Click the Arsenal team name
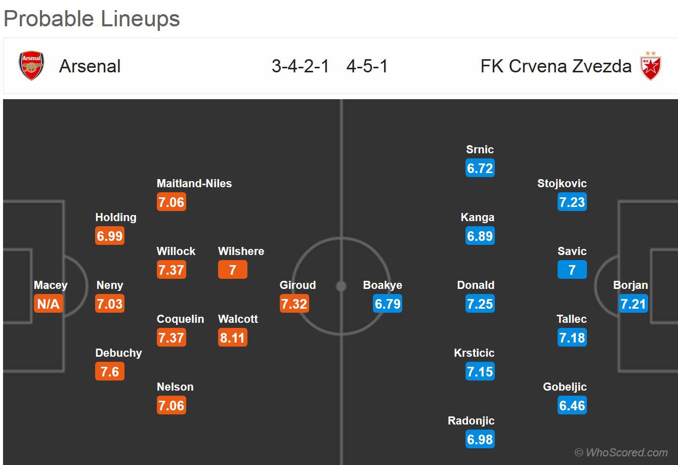 coord(90,66)
